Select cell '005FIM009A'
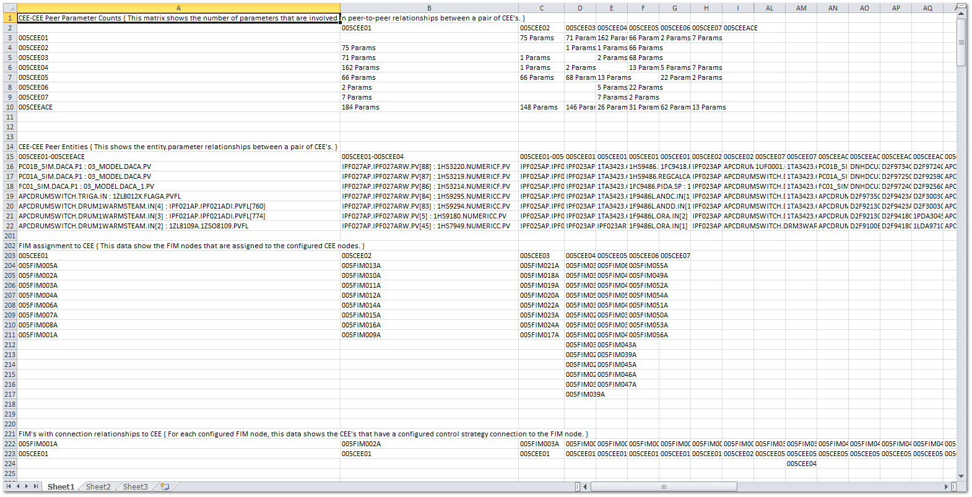The width and height of the screenshot is (972, 497). pyautogui.click(x=429, y=335)
